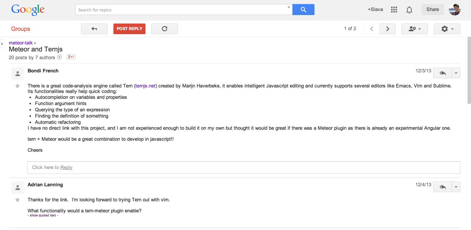This screenshot has width=471, height=230.
Task: Click the blue search magnifier button
Action: (303, 10)
